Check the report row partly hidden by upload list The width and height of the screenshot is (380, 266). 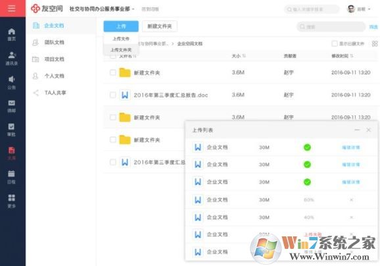pos(113,162)
